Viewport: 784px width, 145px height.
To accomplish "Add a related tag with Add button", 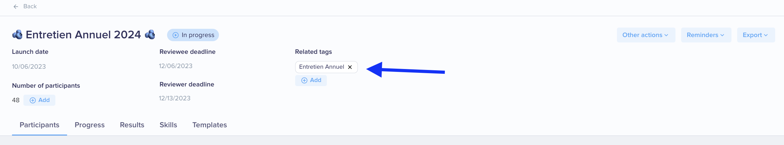I will click(311, 80).
